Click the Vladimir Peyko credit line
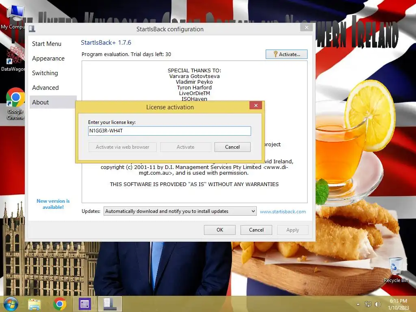The height and width of the screenshot is (312, 416). pos(195,82)
